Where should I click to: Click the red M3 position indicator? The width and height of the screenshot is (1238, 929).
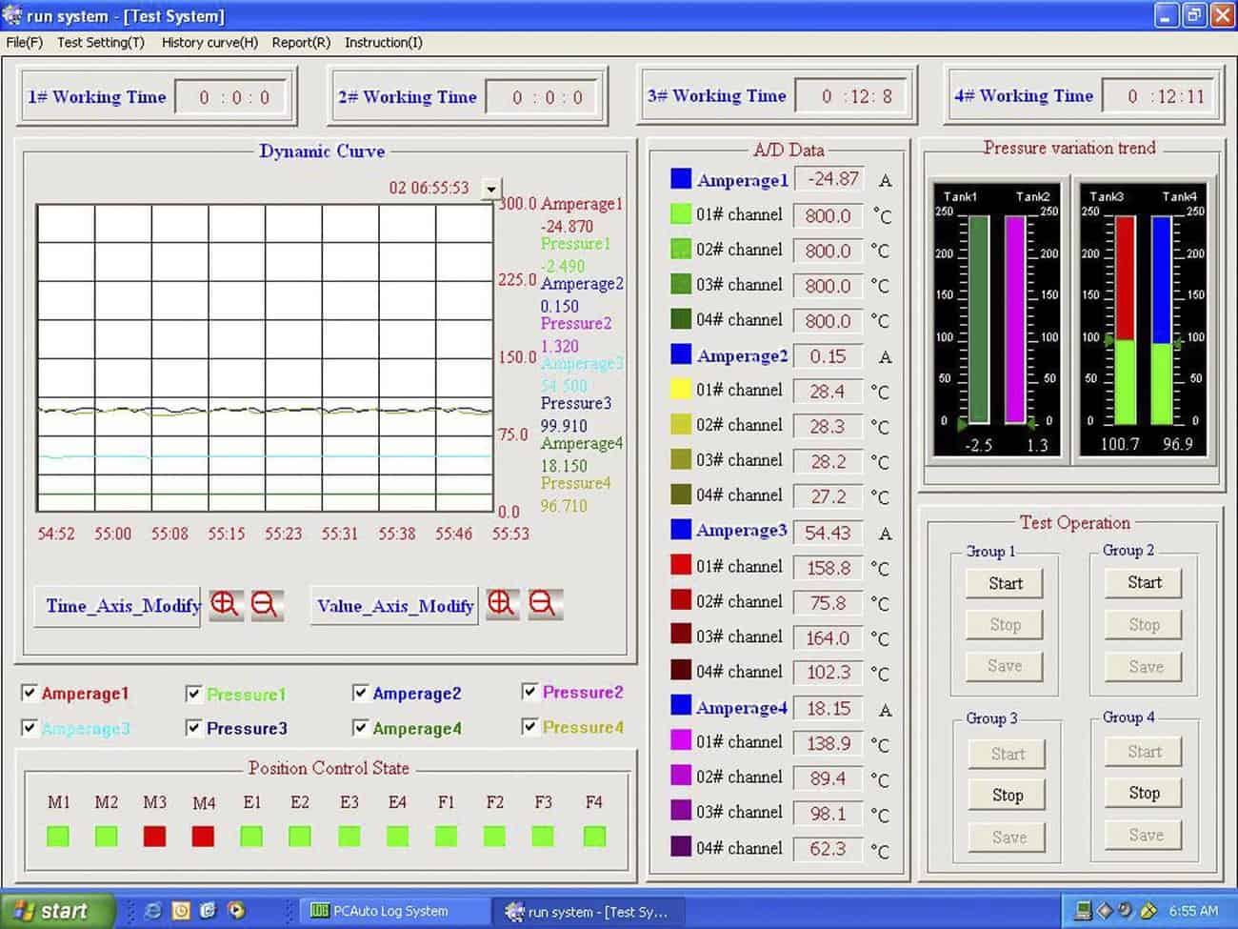[154, 837]
